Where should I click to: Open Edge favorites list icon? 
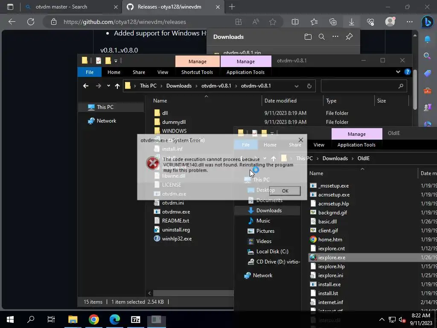point(314,22)
